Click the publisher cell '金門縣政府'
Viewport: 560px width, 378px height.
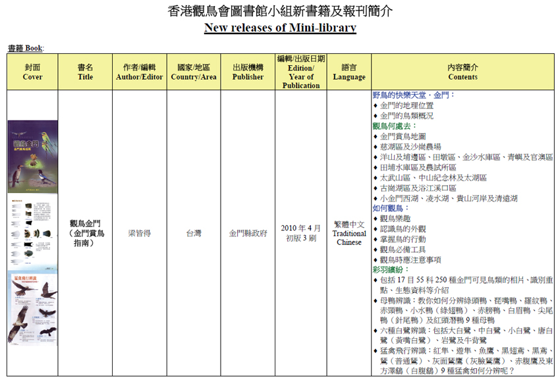[247, 233]
